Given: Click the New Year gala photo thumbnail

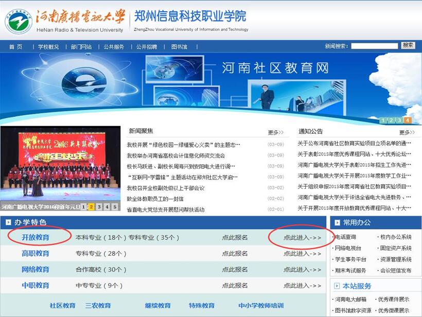Looking at the screenshot, I should point(60,164).
